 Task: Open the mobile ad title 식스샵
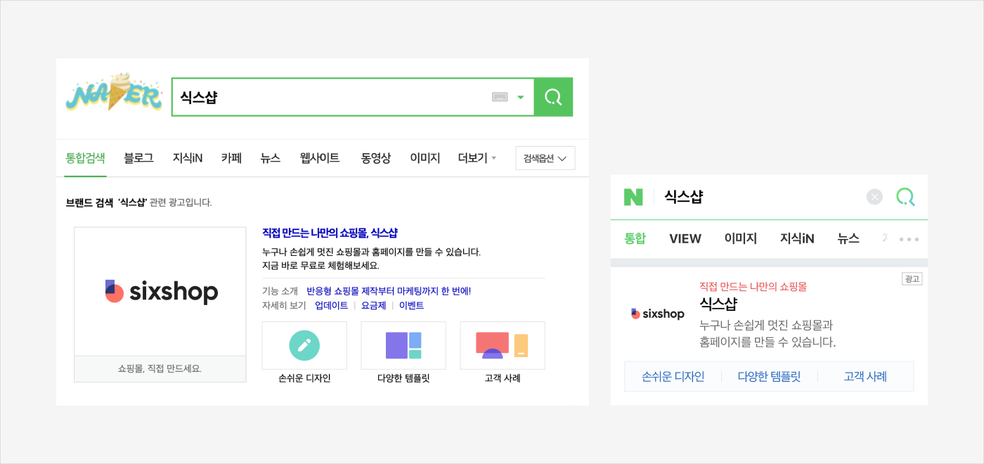pos(718,304)
